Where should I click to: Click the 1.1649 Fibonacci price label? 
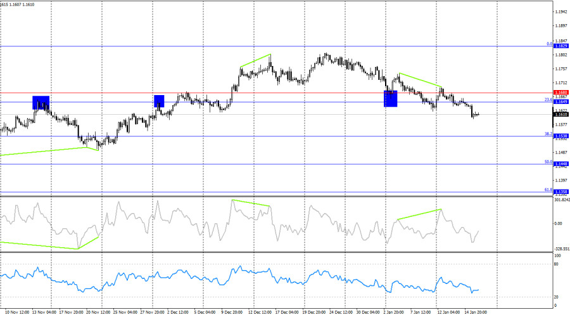coord(560,101)
